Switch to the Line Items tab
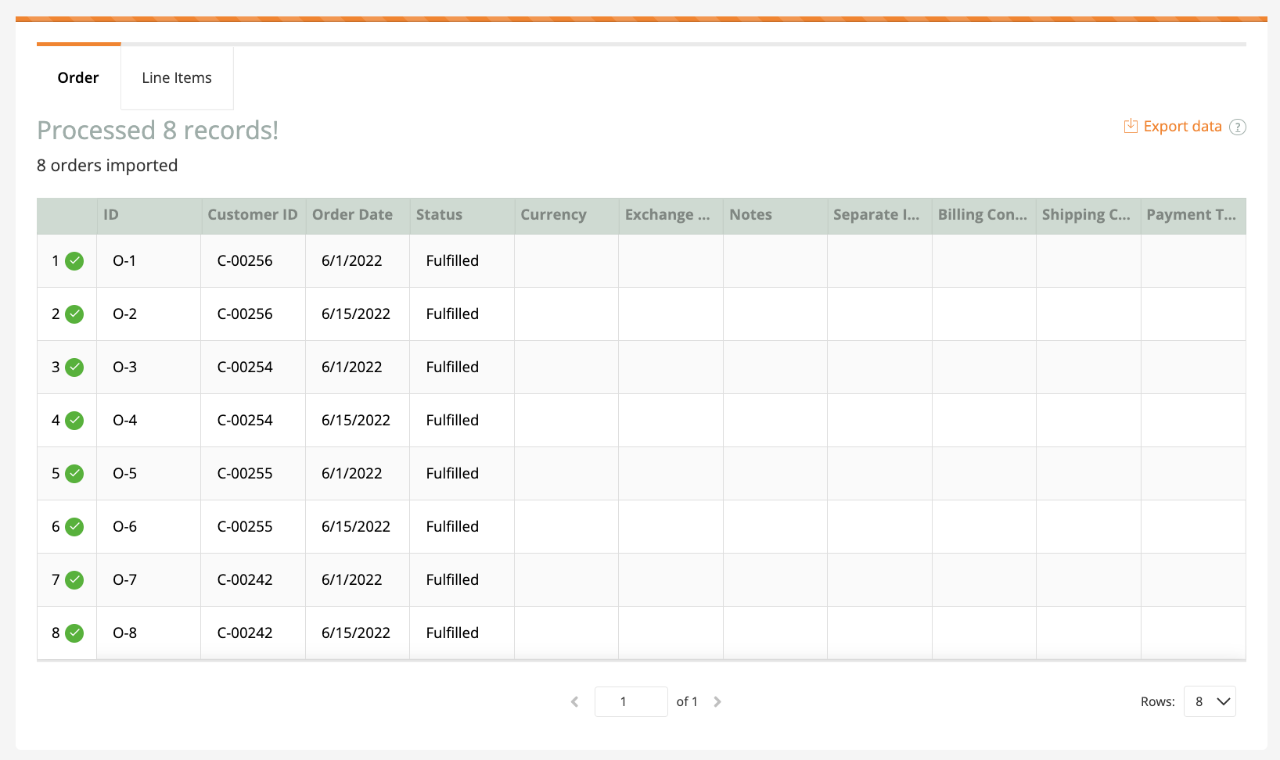The image size is (1280, 760). click(177, 77)
